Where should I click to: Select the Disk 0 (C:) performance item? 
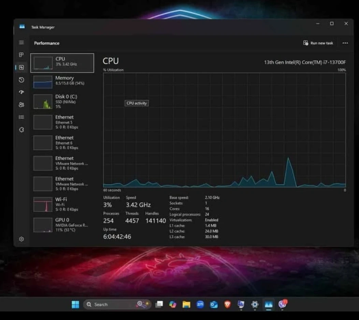62,101
